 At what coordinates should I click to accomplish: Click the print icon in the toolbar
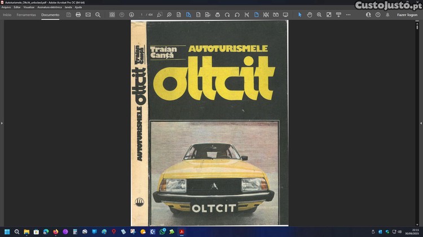point(78,15)
